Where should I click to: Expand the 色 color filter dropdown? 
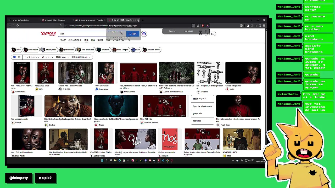click(x=48, y=57)
